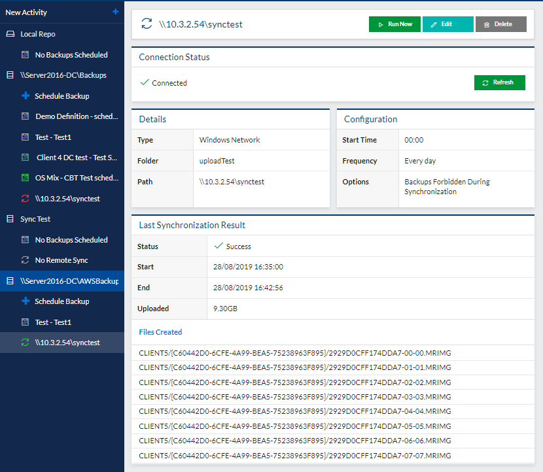
Task: Click the file ending 03-03.MRIMG
Action: click(294, 397)
